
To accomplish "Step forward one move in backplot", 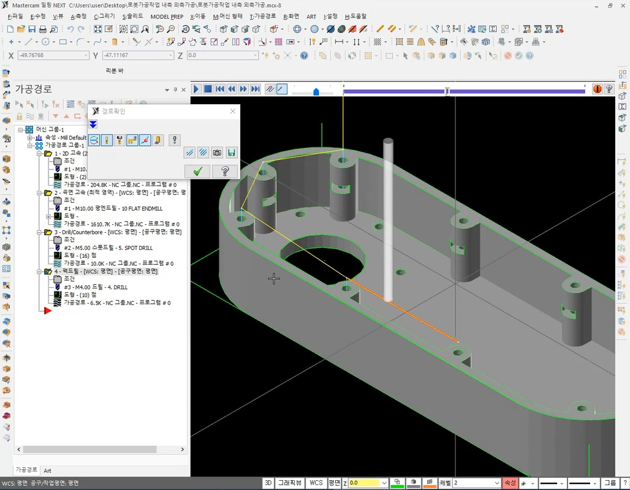I will 243,89.
